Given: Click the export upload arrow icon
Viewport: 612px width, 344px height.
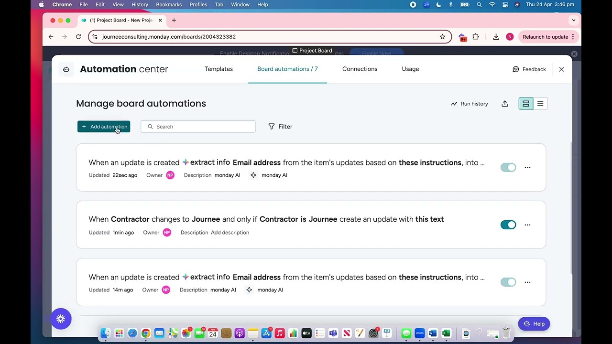Looking at the screenshot, I should click(x=505, y=104).
